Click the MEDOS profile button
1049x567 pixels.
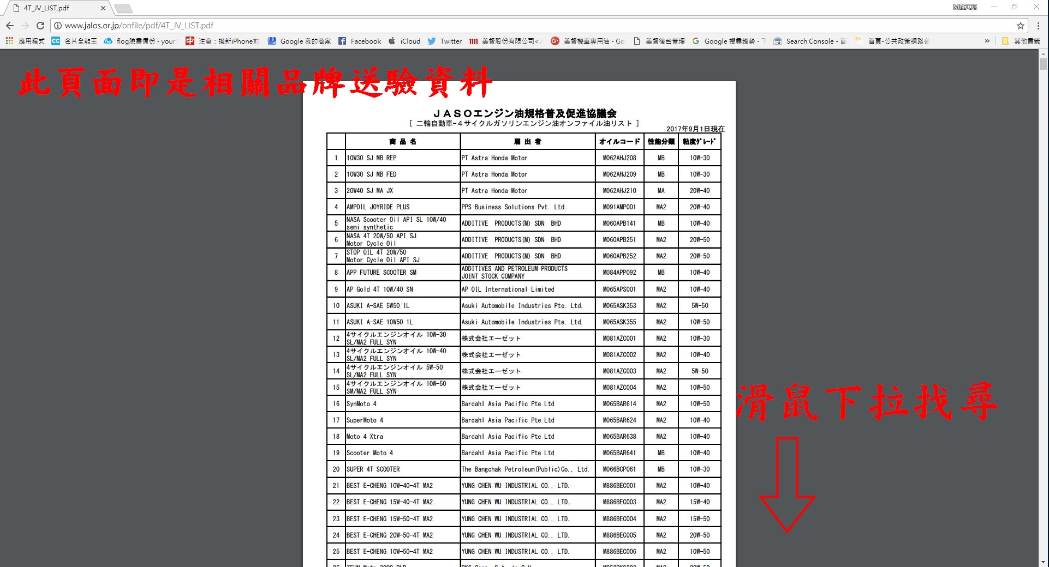coord(964,7)
